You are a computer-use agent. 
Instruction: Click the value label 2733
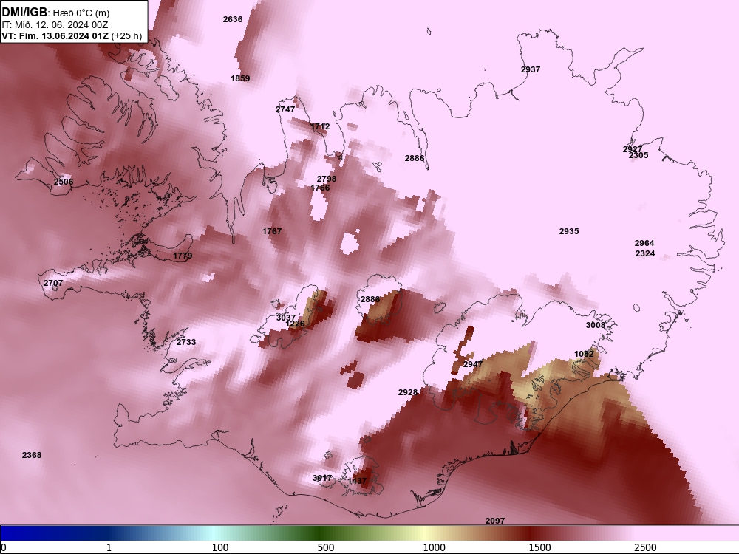coord(186,342)
